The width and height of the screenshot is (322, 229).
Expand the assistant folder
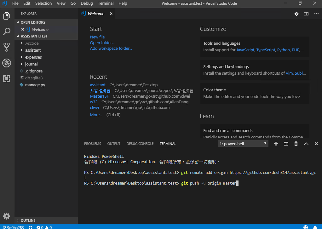pos(33,50)
